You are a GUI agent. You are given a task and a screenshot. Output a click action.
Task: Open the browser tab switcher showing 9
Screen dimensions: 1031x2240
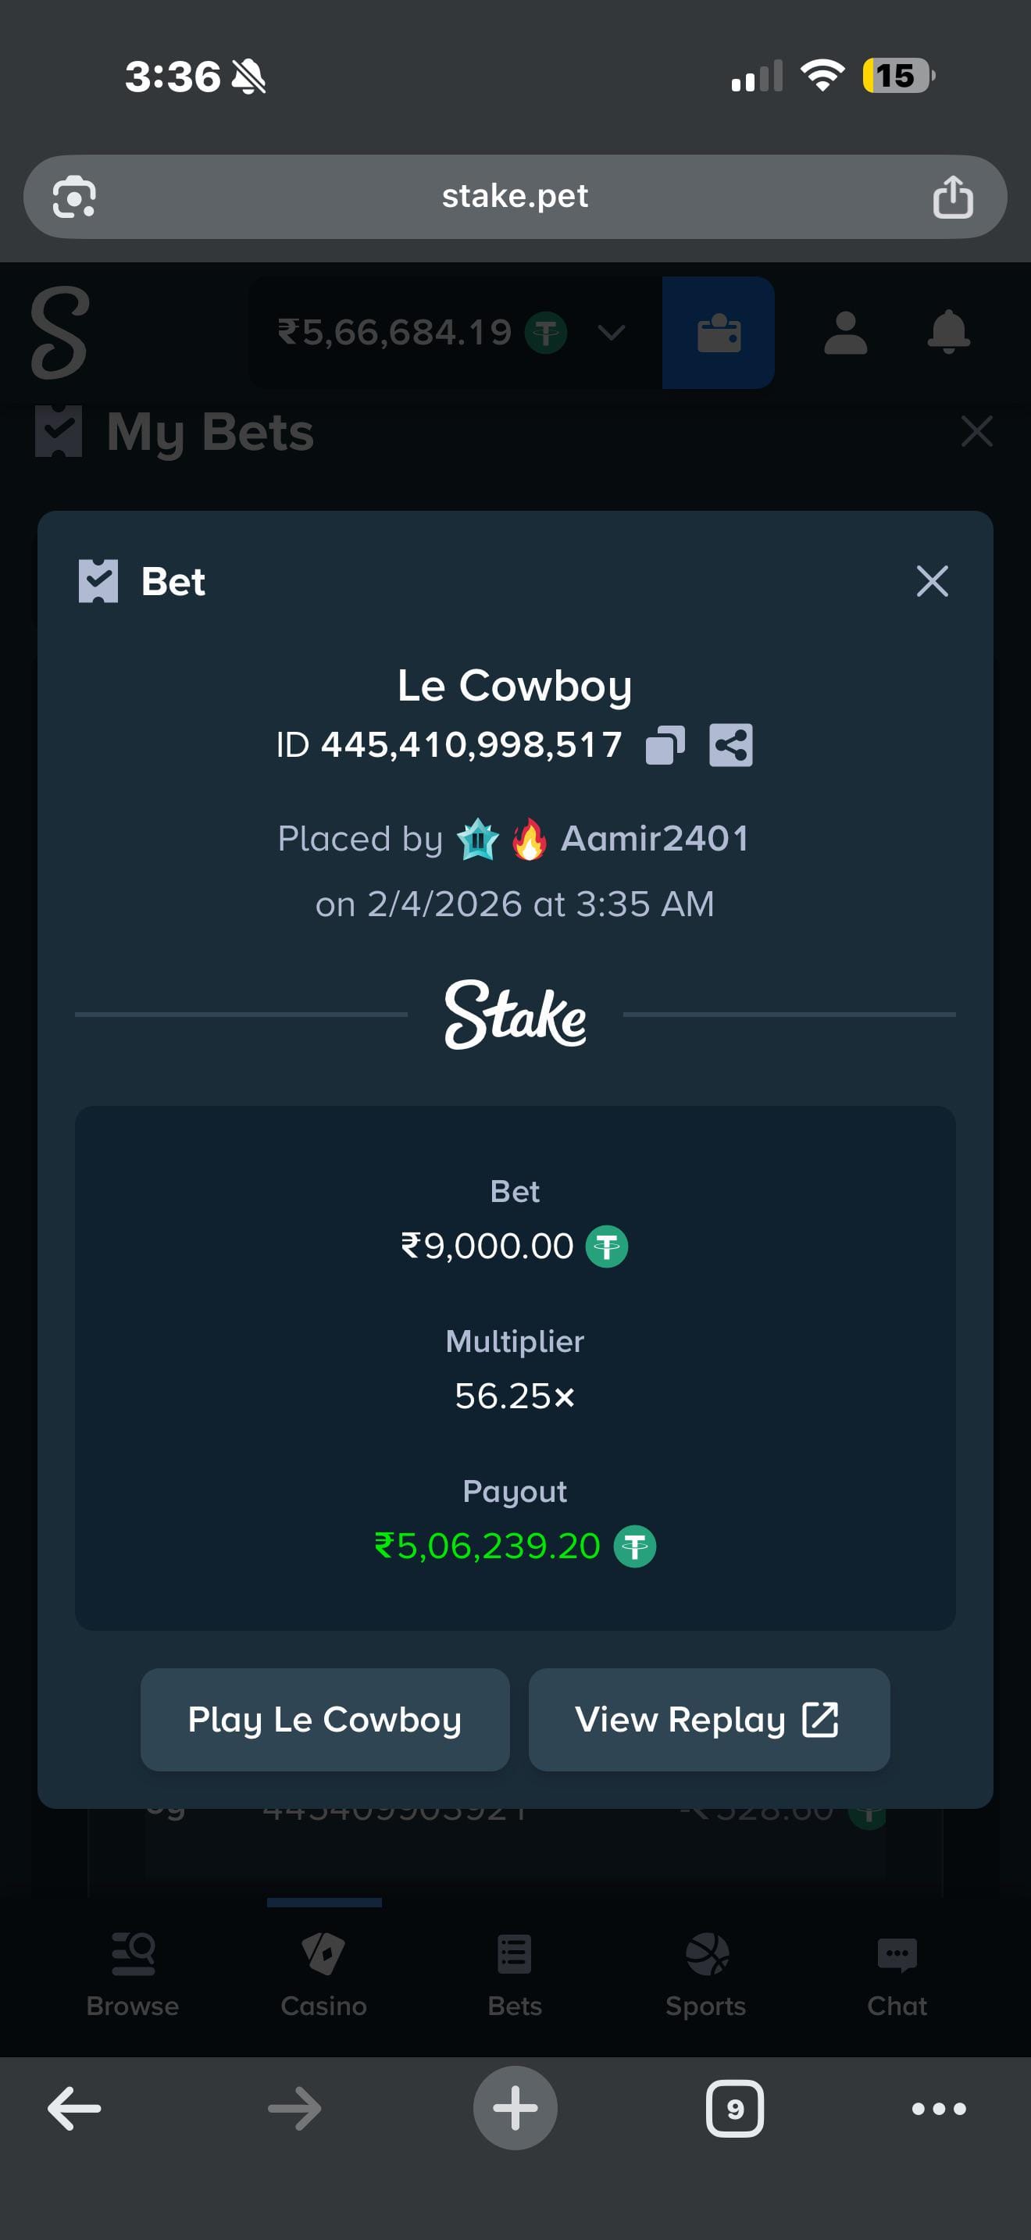[x=734, y=2109]
